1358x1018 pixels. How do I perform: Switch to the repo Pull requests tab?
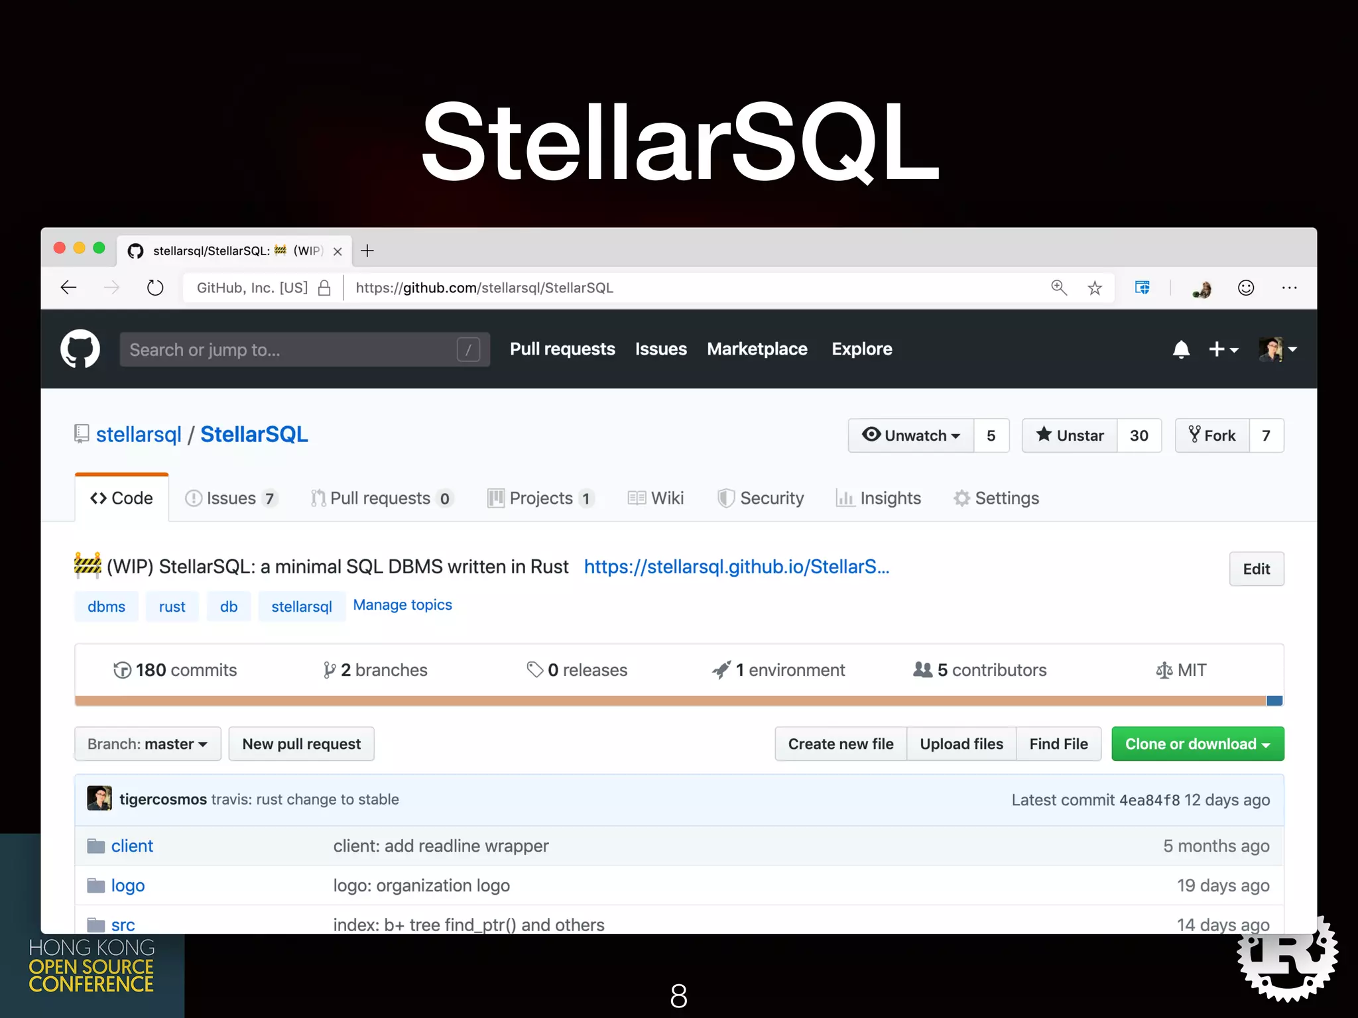(382, 498)
